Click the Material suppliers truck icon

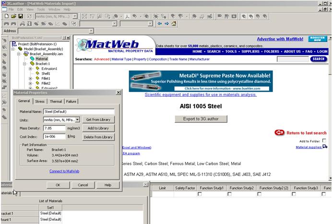[x=325, y=146]
